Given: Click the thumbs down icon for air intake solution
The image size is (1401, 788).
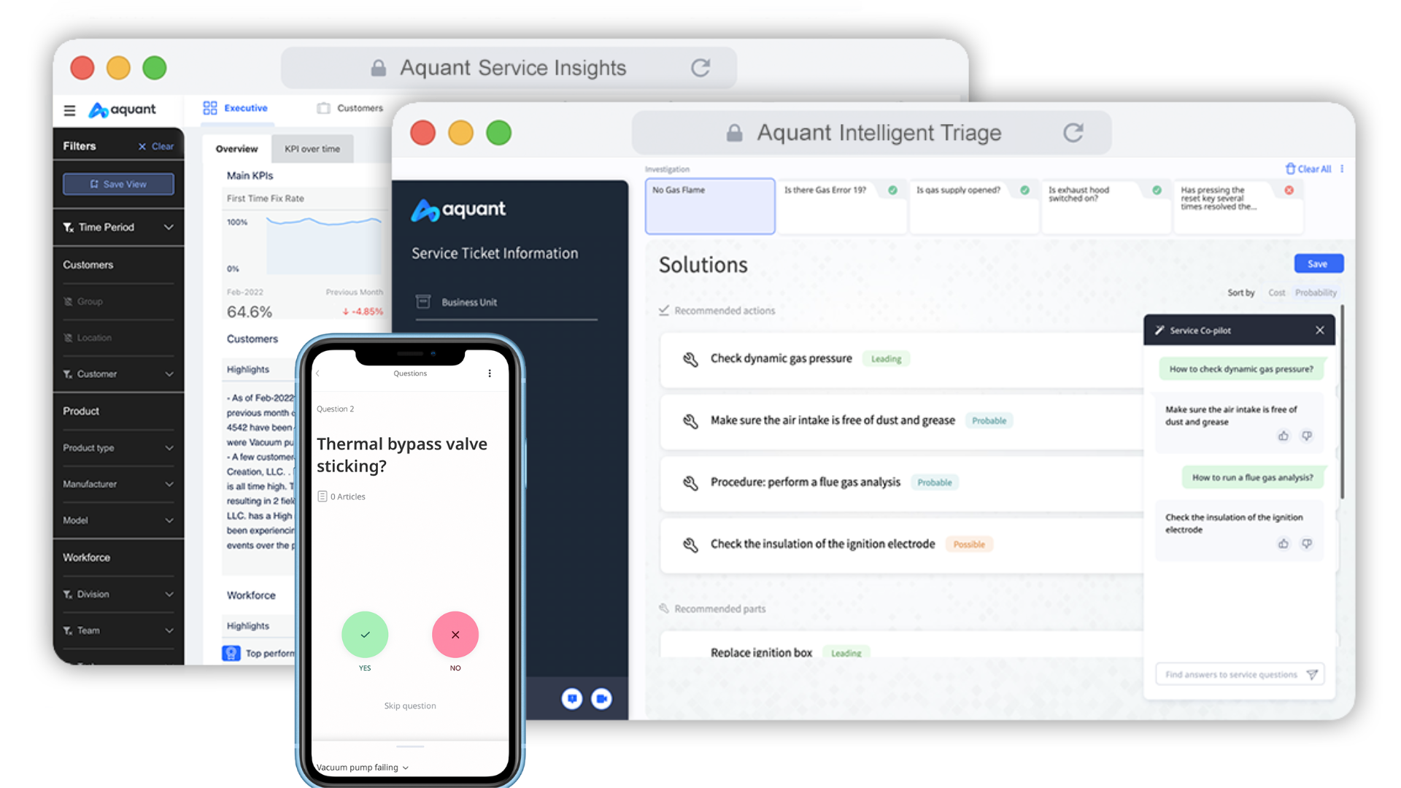Looking at the screenshot, I should coord(1307,436).
